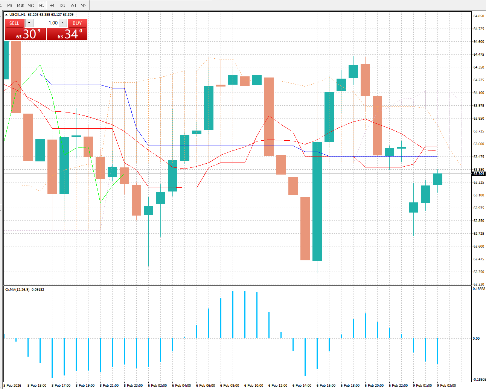This screenshot has width=486, height=389.
Task: Decrease trade volume with down arrow
Action: [x=29, y=23]
